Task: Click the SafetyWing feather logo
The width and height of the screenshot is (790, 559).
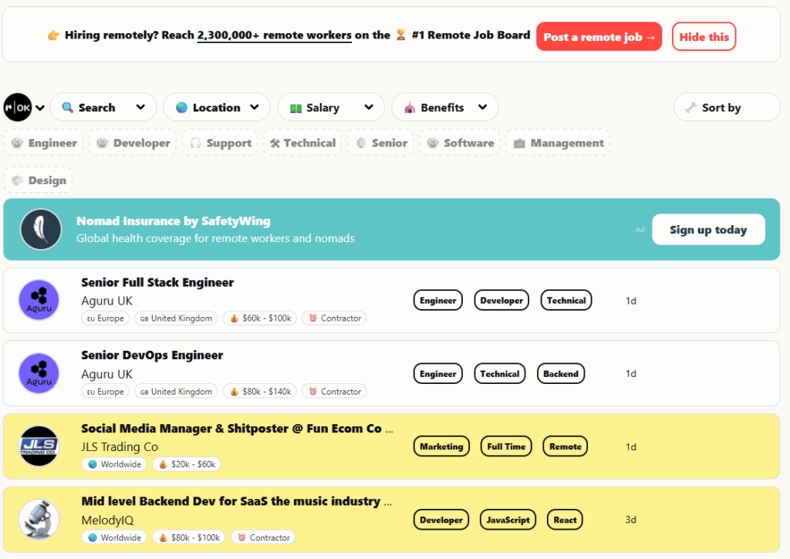Action: [x=41, y=229]
